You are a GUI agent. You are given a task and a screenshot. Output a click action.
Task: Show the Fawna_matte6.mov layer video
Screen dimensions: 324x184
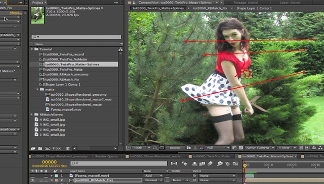tap(32, 176)
